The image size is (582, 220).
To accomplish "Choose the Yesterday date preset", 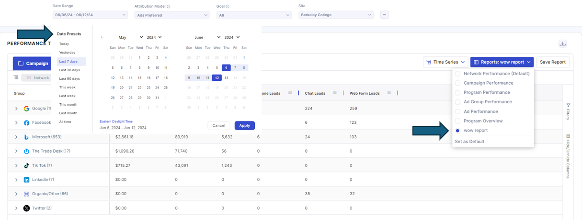I will point(67,53).
